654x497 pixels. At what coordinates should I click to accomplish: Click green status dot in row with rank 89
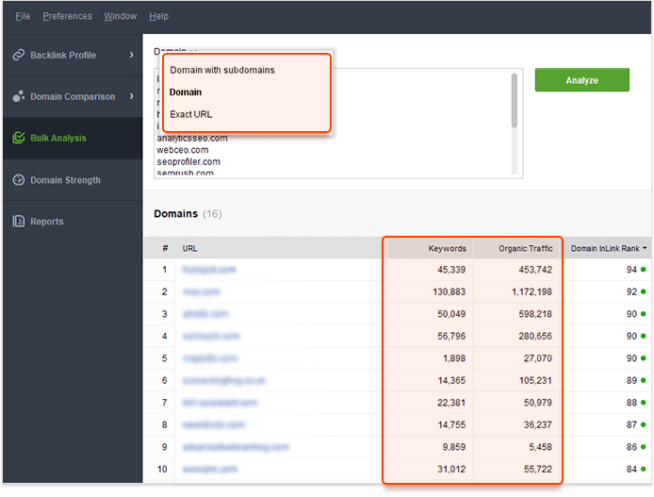point(643,380)
